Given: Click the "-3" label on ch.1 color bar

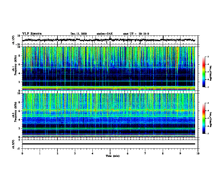Looking at the screenshot, I should [208, 57].
